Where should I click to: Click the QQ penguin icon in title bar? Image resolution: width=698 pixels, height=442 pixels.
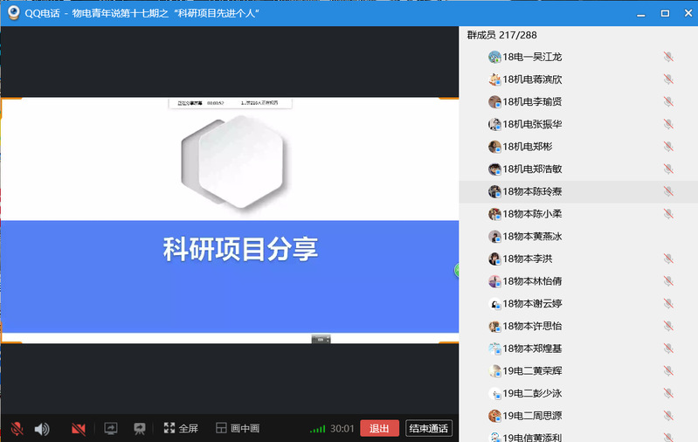[14, 13]
